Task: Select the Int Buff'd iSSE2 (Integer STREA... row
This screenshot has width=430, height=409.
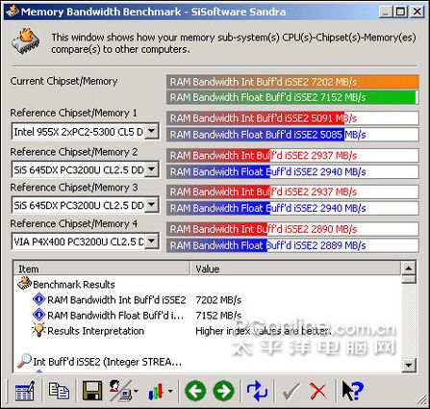Action: pyautogui.click(x=208, y=362)
